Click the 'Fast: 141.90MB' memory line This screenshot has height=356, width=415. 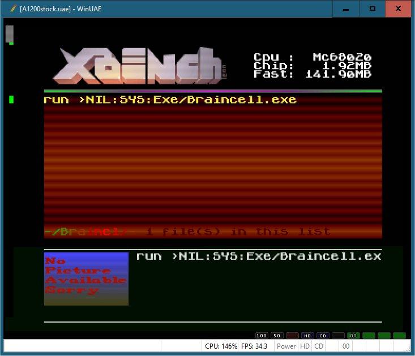tap(313, 74)
